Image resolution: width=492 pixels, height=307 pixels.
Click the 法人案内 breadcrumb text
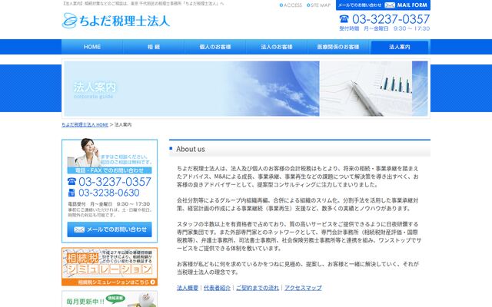coord(123,124)
